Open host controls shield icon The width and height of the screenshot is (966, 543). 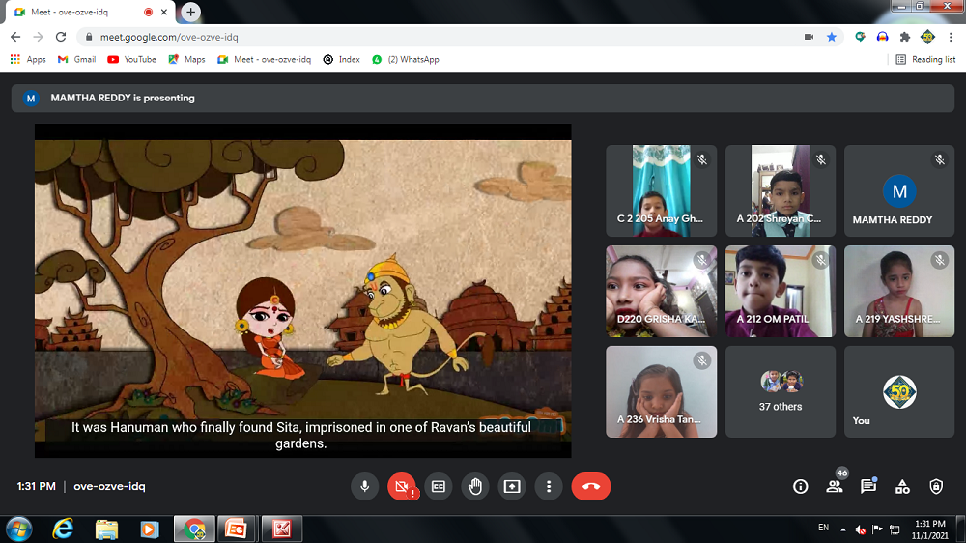click(935, 487)
